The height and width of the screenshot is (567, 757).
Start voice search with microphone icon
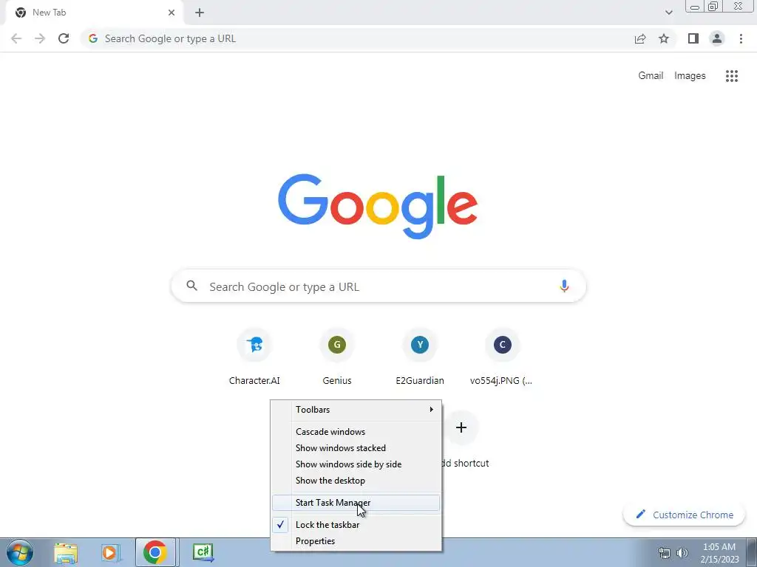[563, 286]
